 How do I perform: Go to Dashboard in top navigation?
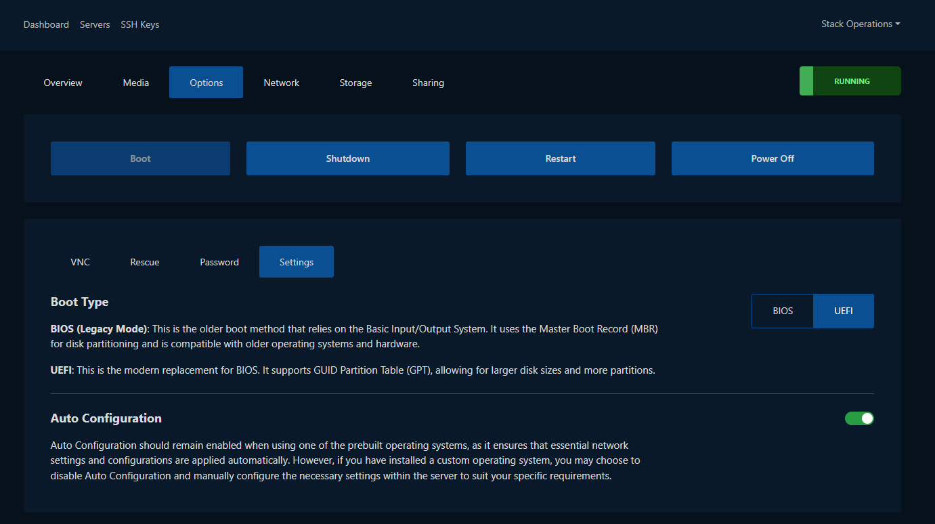[x=46, y=25]
